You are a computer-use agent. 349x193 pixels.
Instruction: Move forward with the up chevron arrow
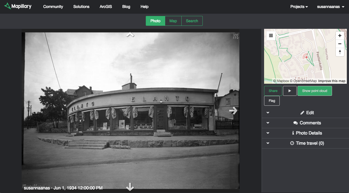coord(130,35)
